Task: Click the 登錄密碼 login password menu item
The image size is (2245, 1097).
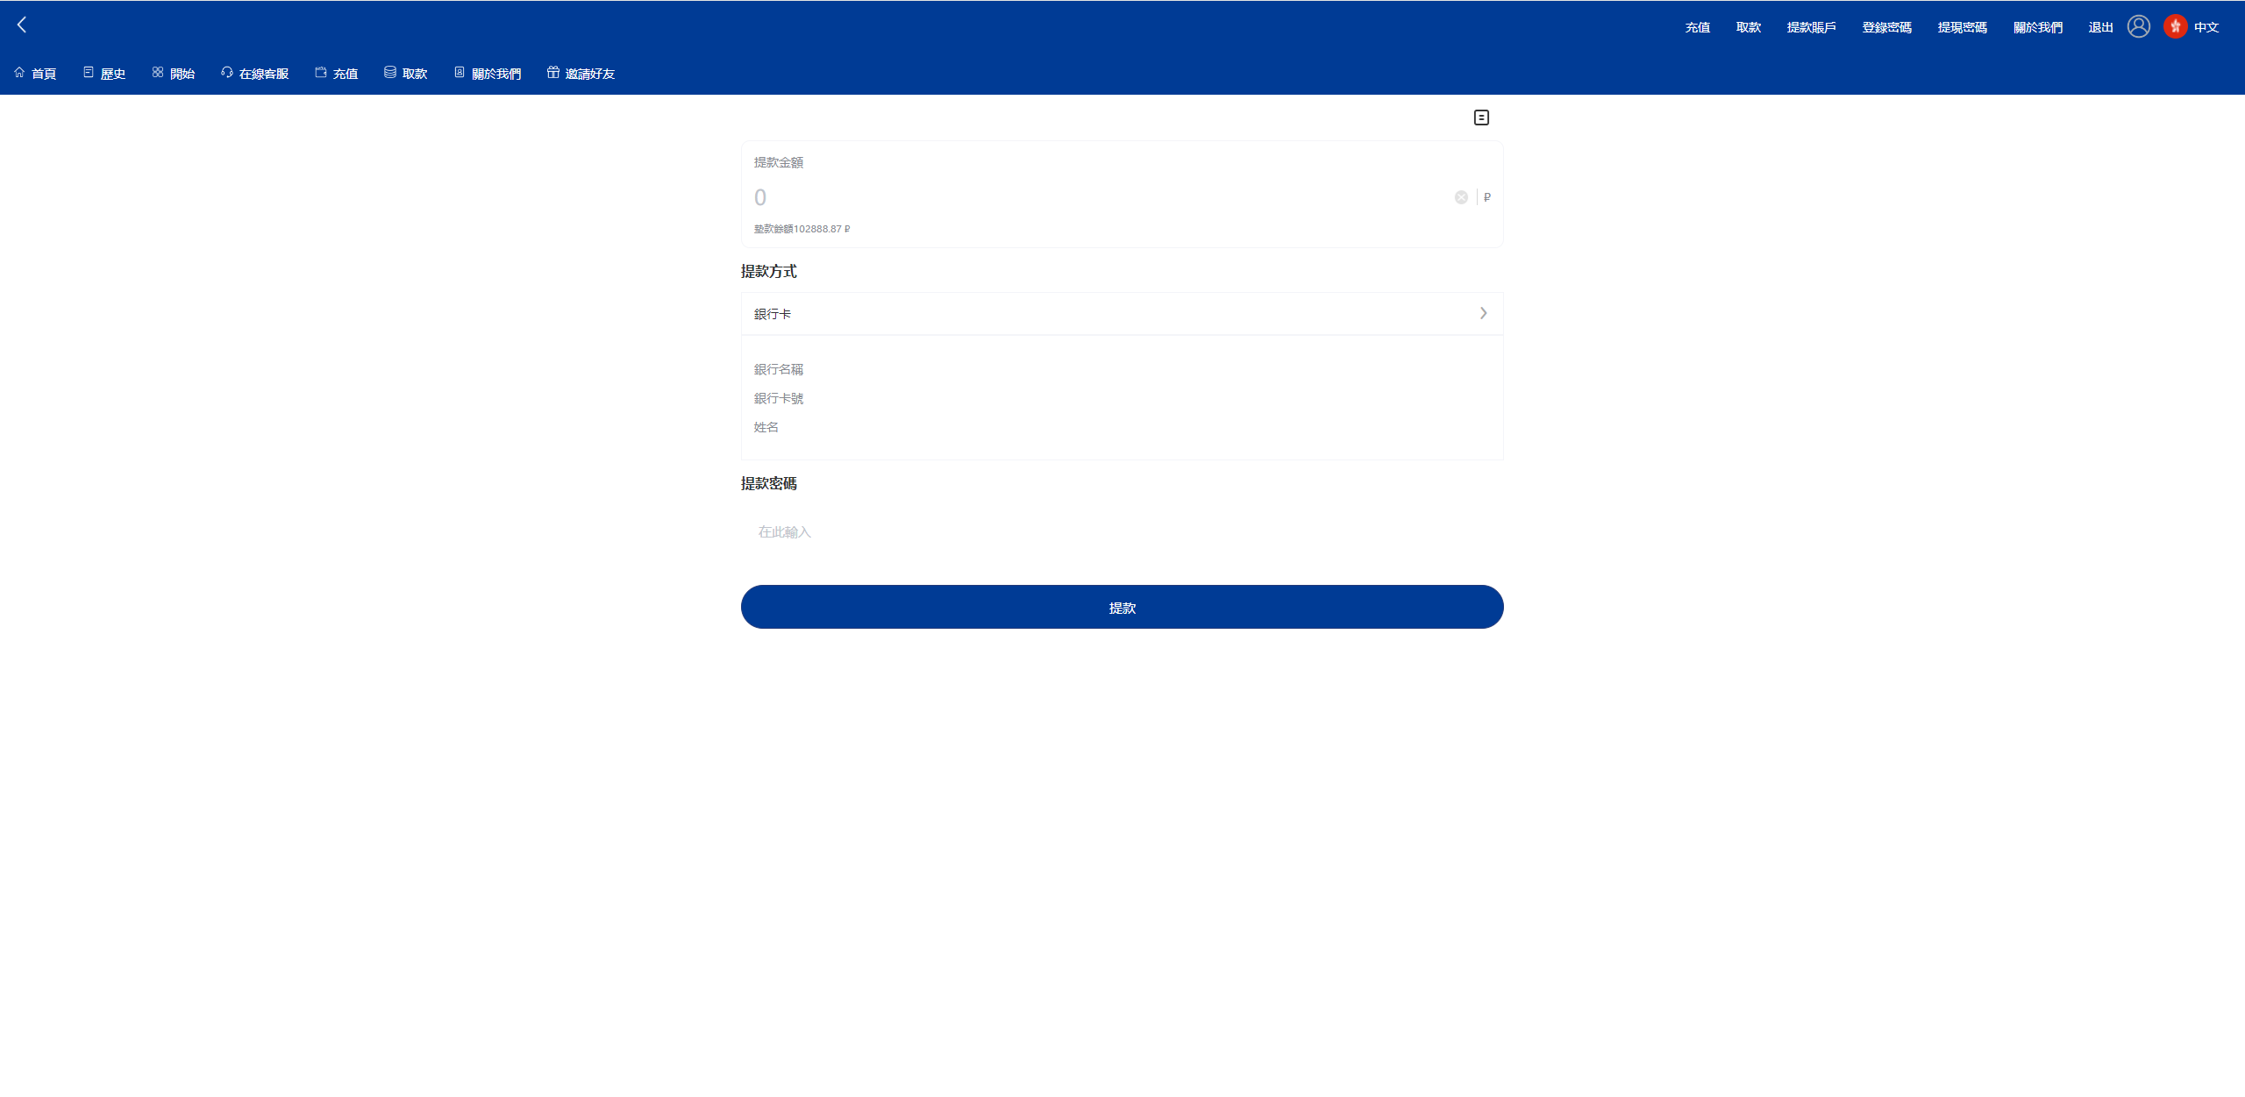Action: click(1888, 25)
